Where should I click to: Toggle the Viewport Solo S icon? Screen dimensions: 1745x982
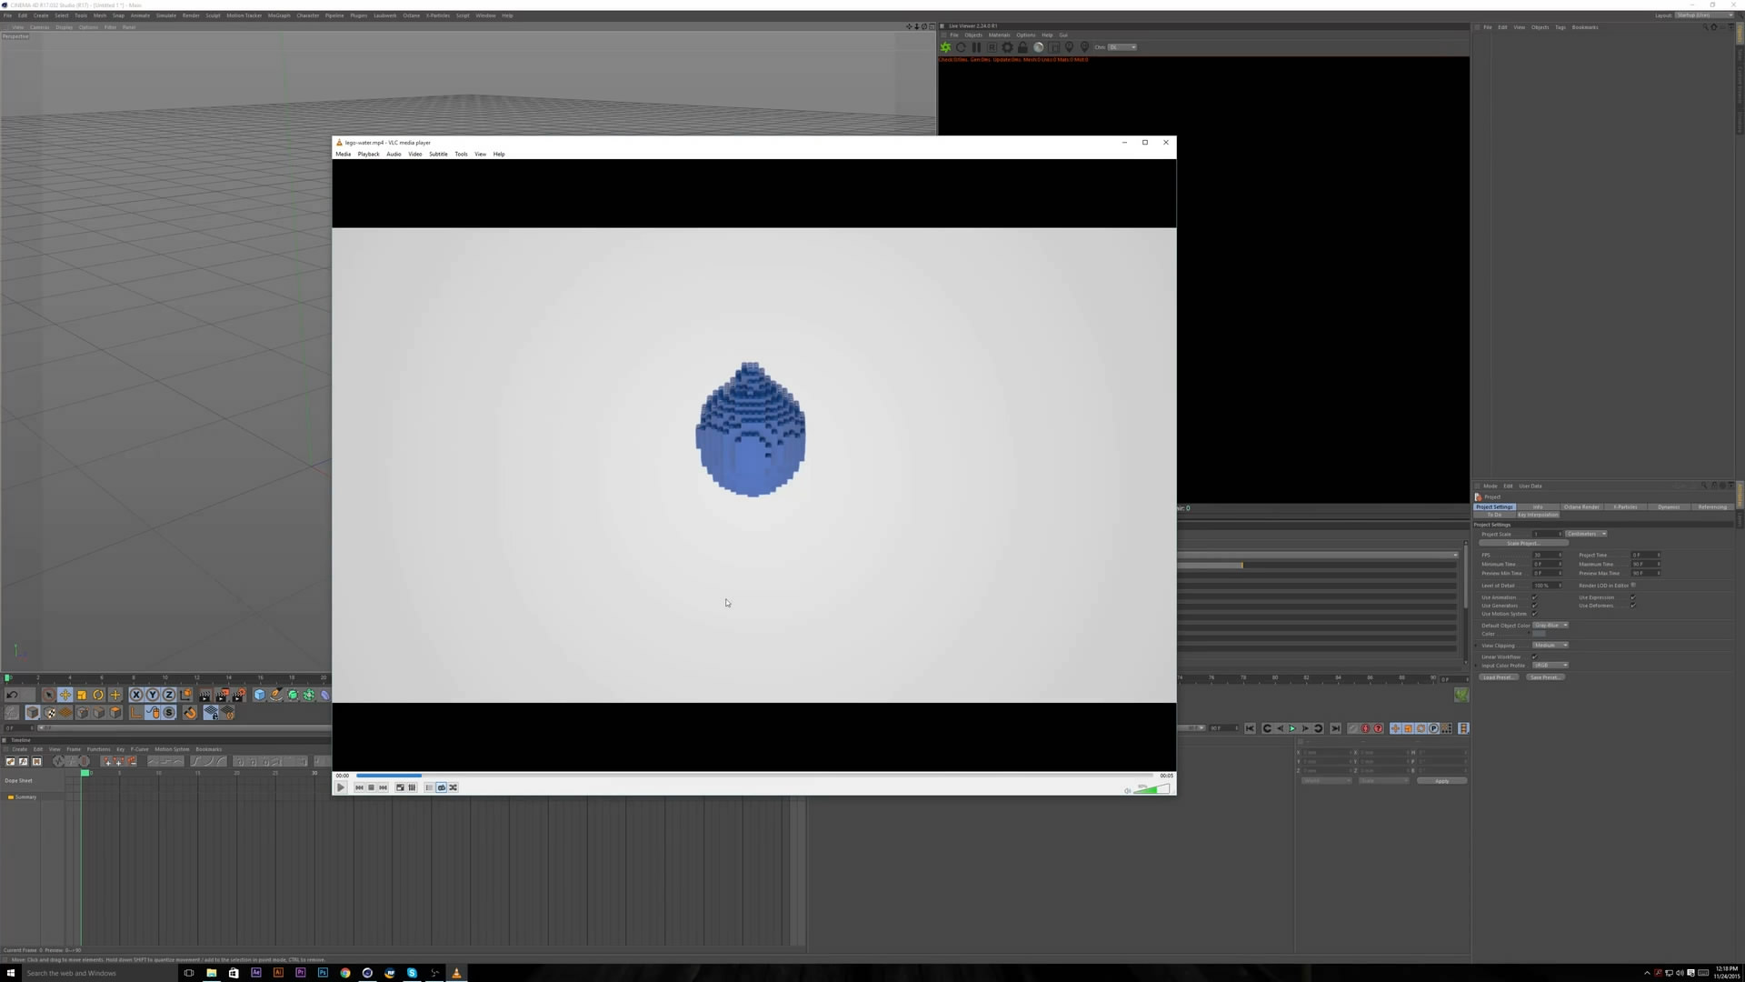point(169,713)
